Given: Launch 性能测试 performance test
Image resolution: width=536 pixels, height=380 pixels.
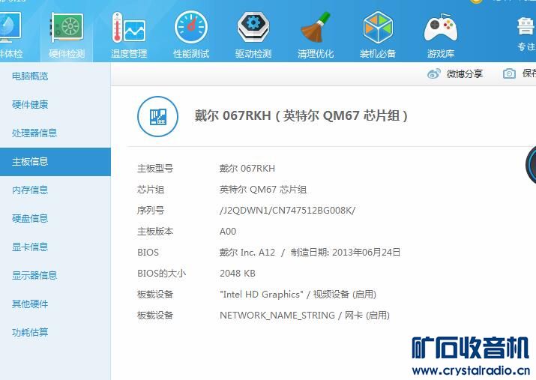Looking at the screenshot, I should [191, 34].
